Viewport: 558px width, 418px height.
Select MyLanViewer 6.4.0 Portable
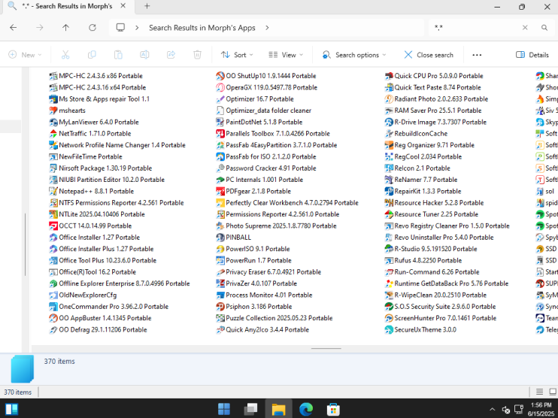(x=94, y=122)
